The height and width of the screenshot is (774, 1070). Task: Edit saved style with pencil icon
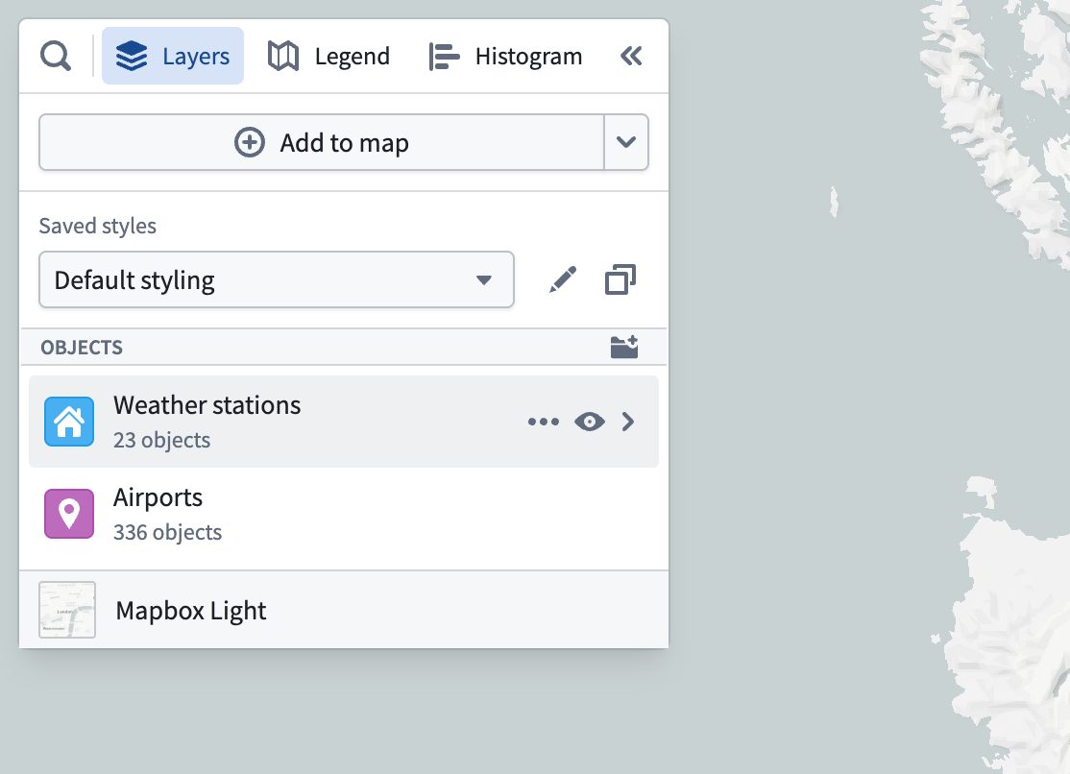point(563,279)
